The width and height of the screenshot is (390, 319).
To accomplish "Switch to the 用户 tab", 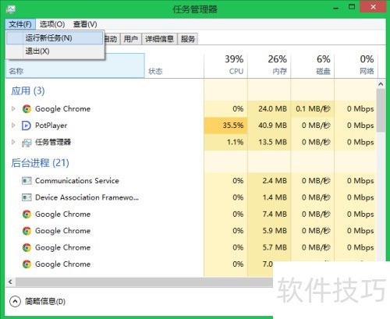I will tap(130, 39).
